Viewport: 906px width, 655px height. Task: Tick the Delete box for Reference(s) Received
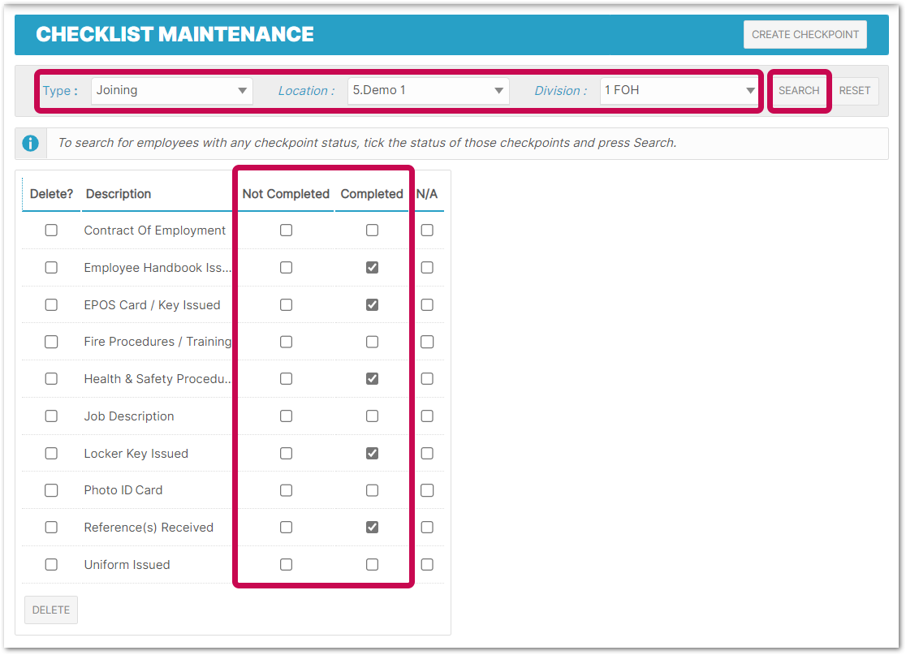[x=51, y=528]
